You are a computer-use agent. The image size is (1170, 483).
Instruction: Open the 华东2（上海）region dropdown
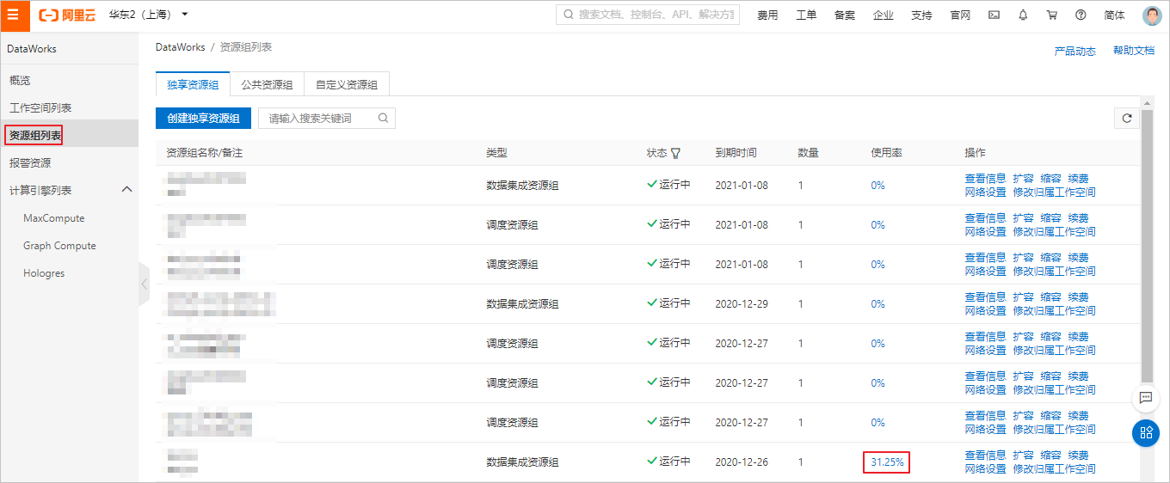click(148, 15)
